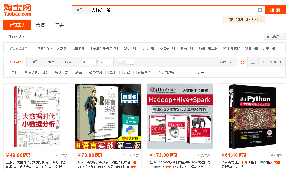Open title link R语言实战(第2版)
This screenshot has height=170, width=286.
pyautogui.click(x=107, y=164)
